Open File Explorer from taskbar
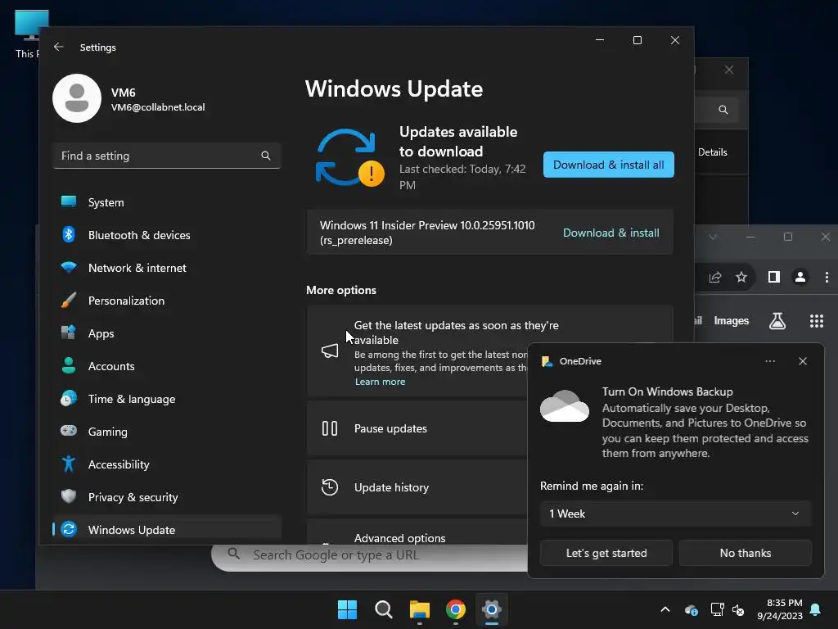 coord(420,609)
